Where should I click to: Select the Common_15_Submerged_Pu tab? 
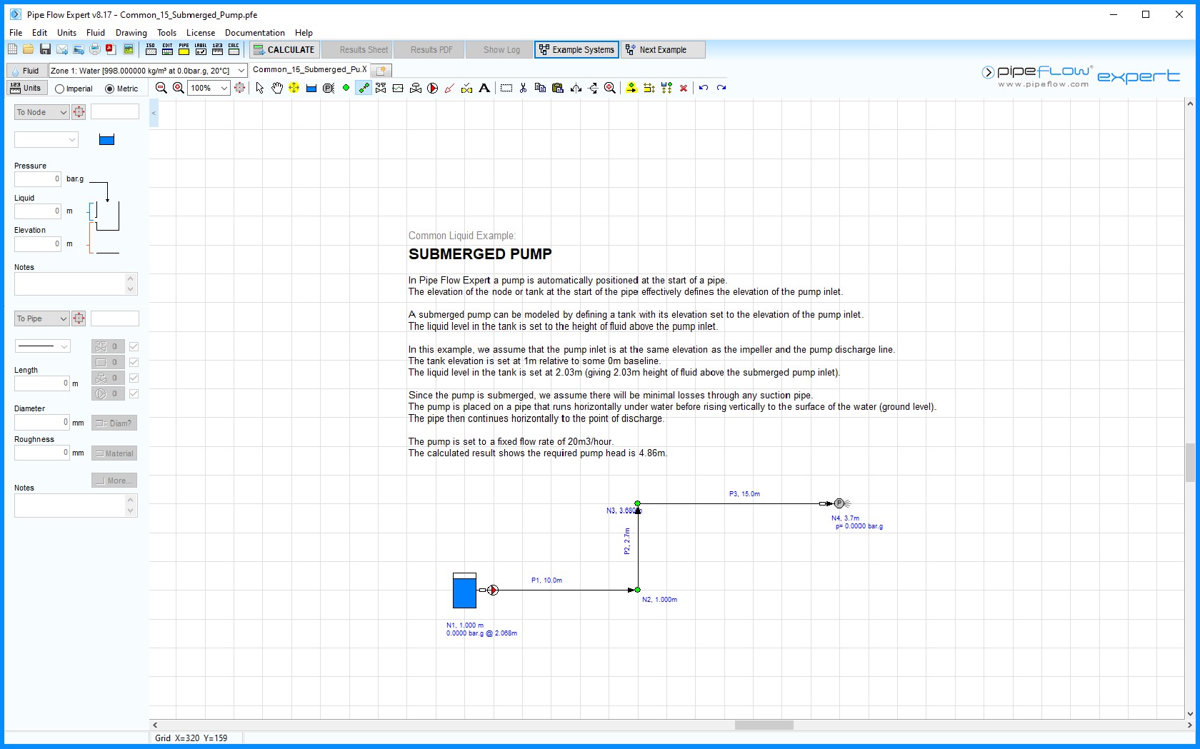(309, 70)
